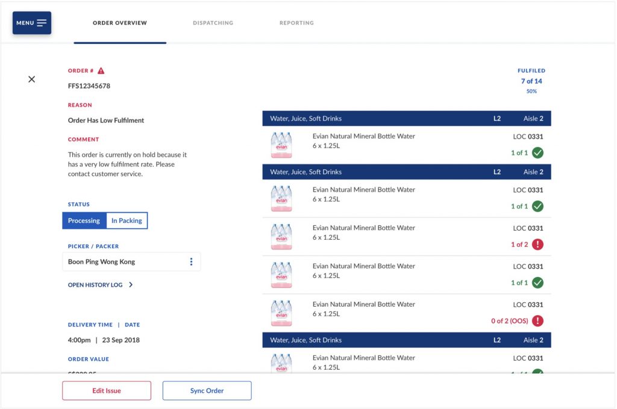Click the Sync Order button
This screenshot has height=409, width=617.
click(207, 390)
